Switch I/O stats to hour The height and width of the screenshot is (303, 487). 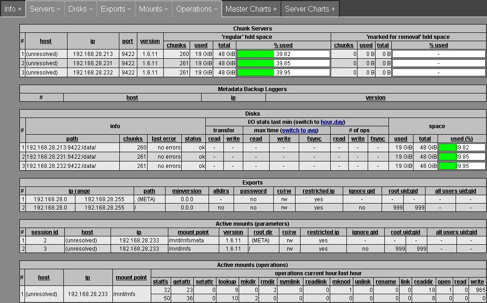click(327, 122)
